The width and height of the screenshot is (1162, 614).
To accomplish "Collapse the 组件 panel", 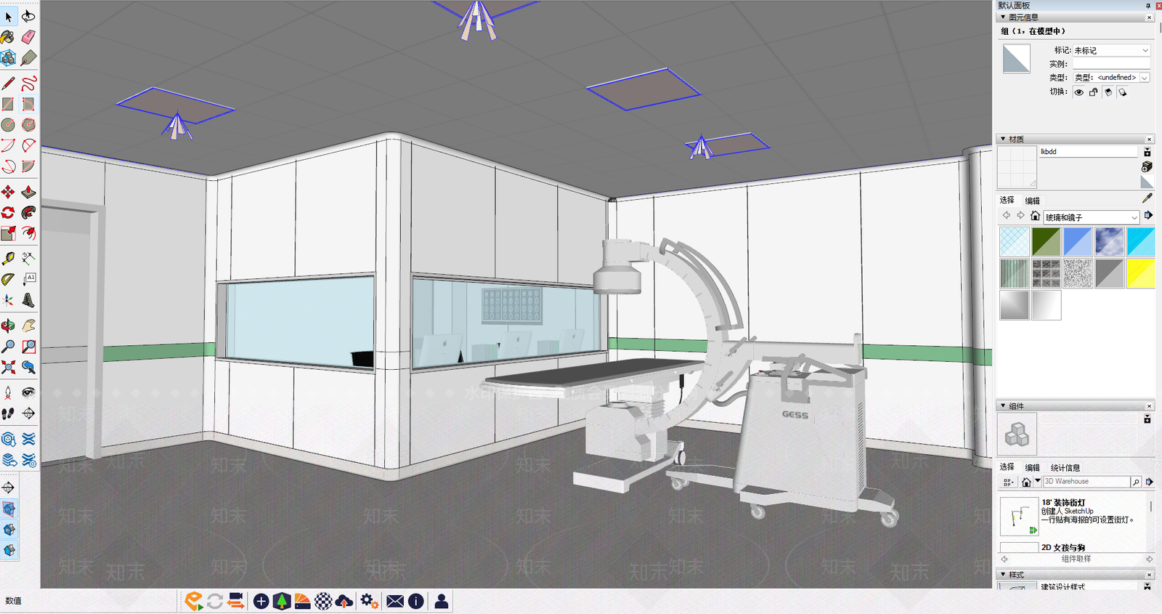I will [x=1003, y=406].
